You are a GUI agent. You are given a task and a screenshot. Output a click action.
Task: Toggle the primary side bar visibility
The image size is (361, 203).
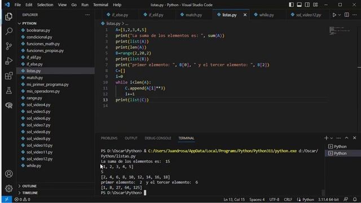click(x=291, y=5)
